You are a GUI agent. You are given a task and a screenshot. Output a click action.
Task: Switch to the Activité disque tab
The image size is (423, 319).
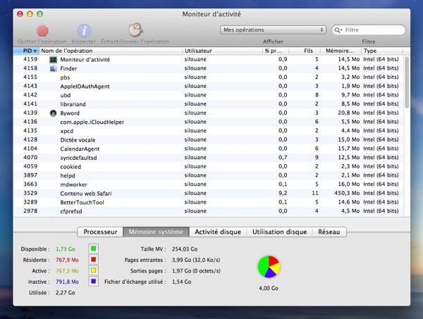(x=218, y=232)
